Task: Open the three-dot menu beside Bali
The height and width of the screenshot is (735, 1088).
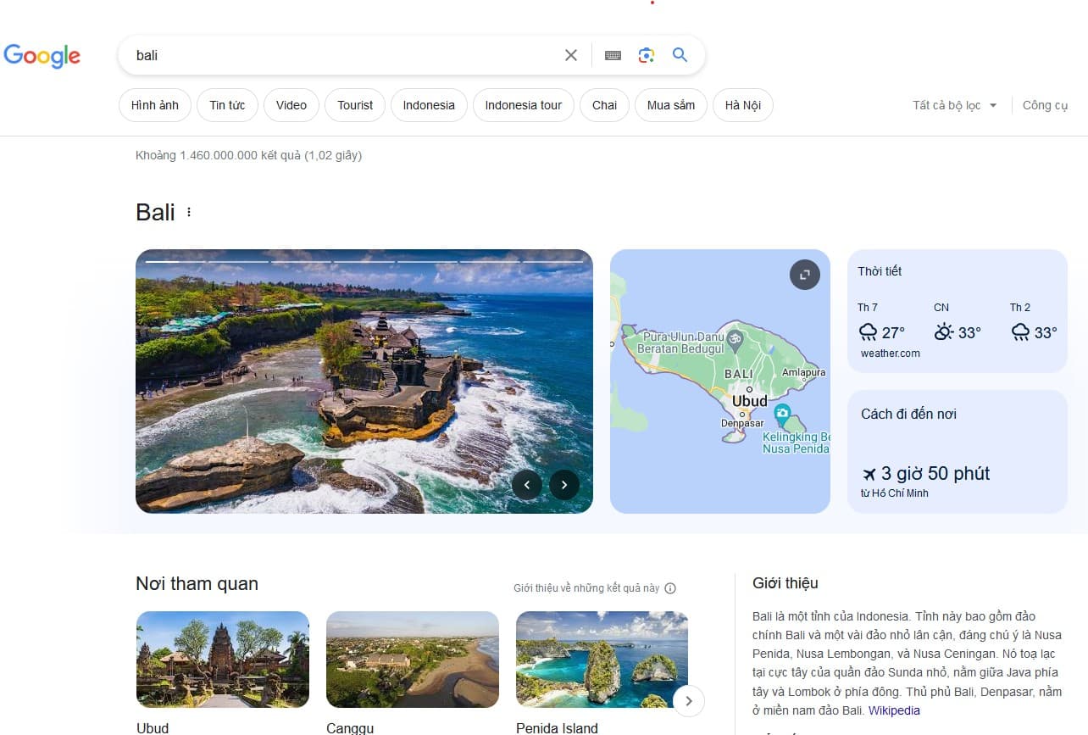Action: coord(189,212)
